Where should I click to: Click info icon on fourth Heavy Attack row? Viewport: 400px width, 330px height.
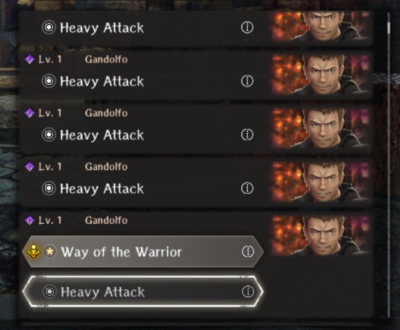pos(247,188)
